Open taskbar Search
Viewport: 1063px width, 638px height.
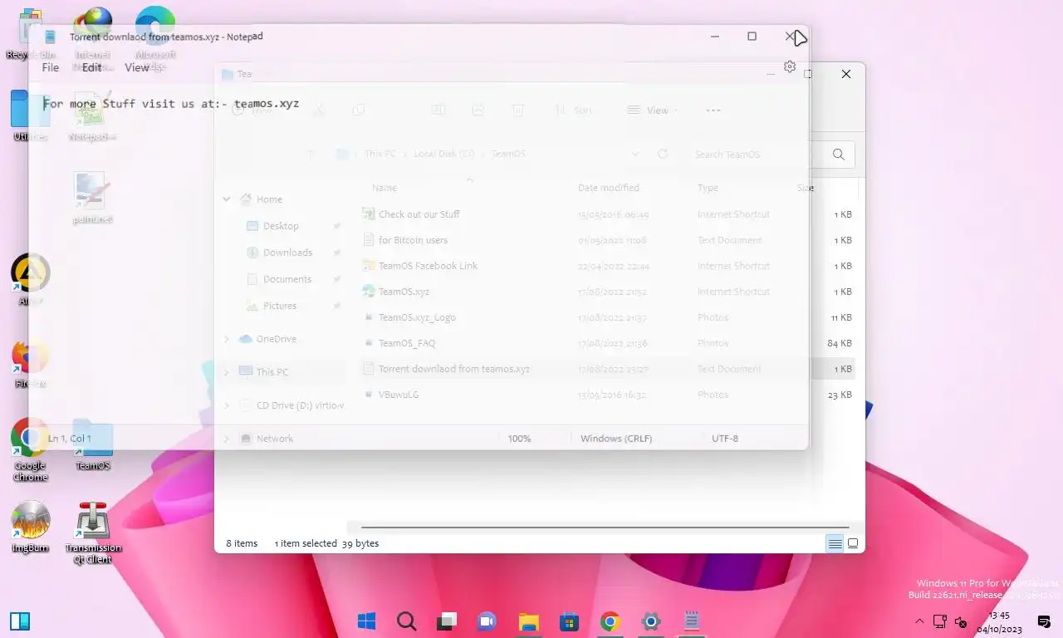click(x=406, y=621)
